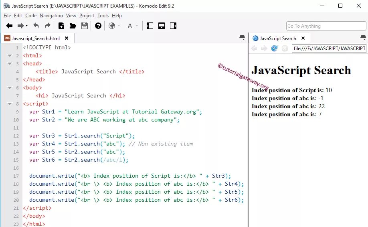
Task: Close the JavaScript Search preview tab
Action: point(303,38)
